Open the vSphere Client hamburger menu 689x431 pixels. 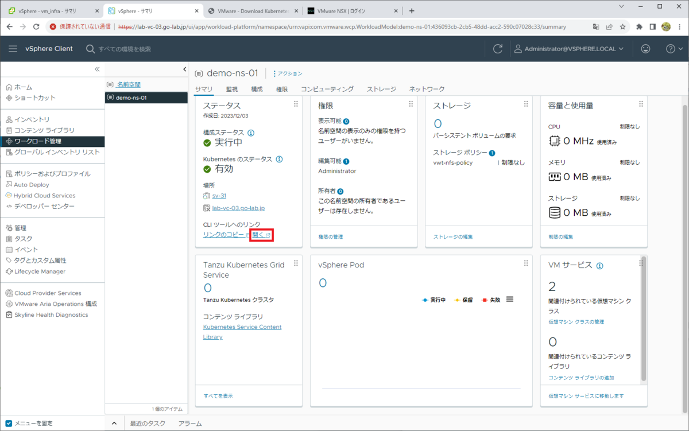[13, 49]
